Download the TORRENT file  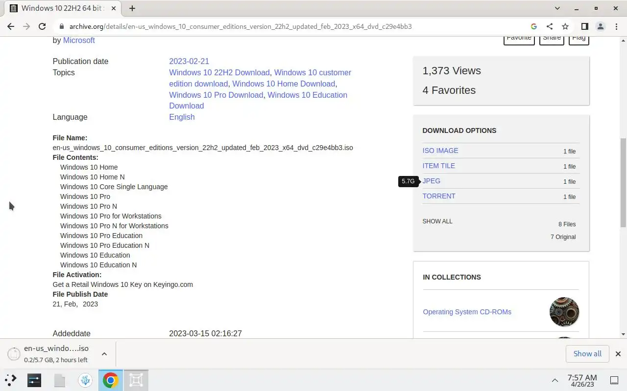[x=439, y=196]
